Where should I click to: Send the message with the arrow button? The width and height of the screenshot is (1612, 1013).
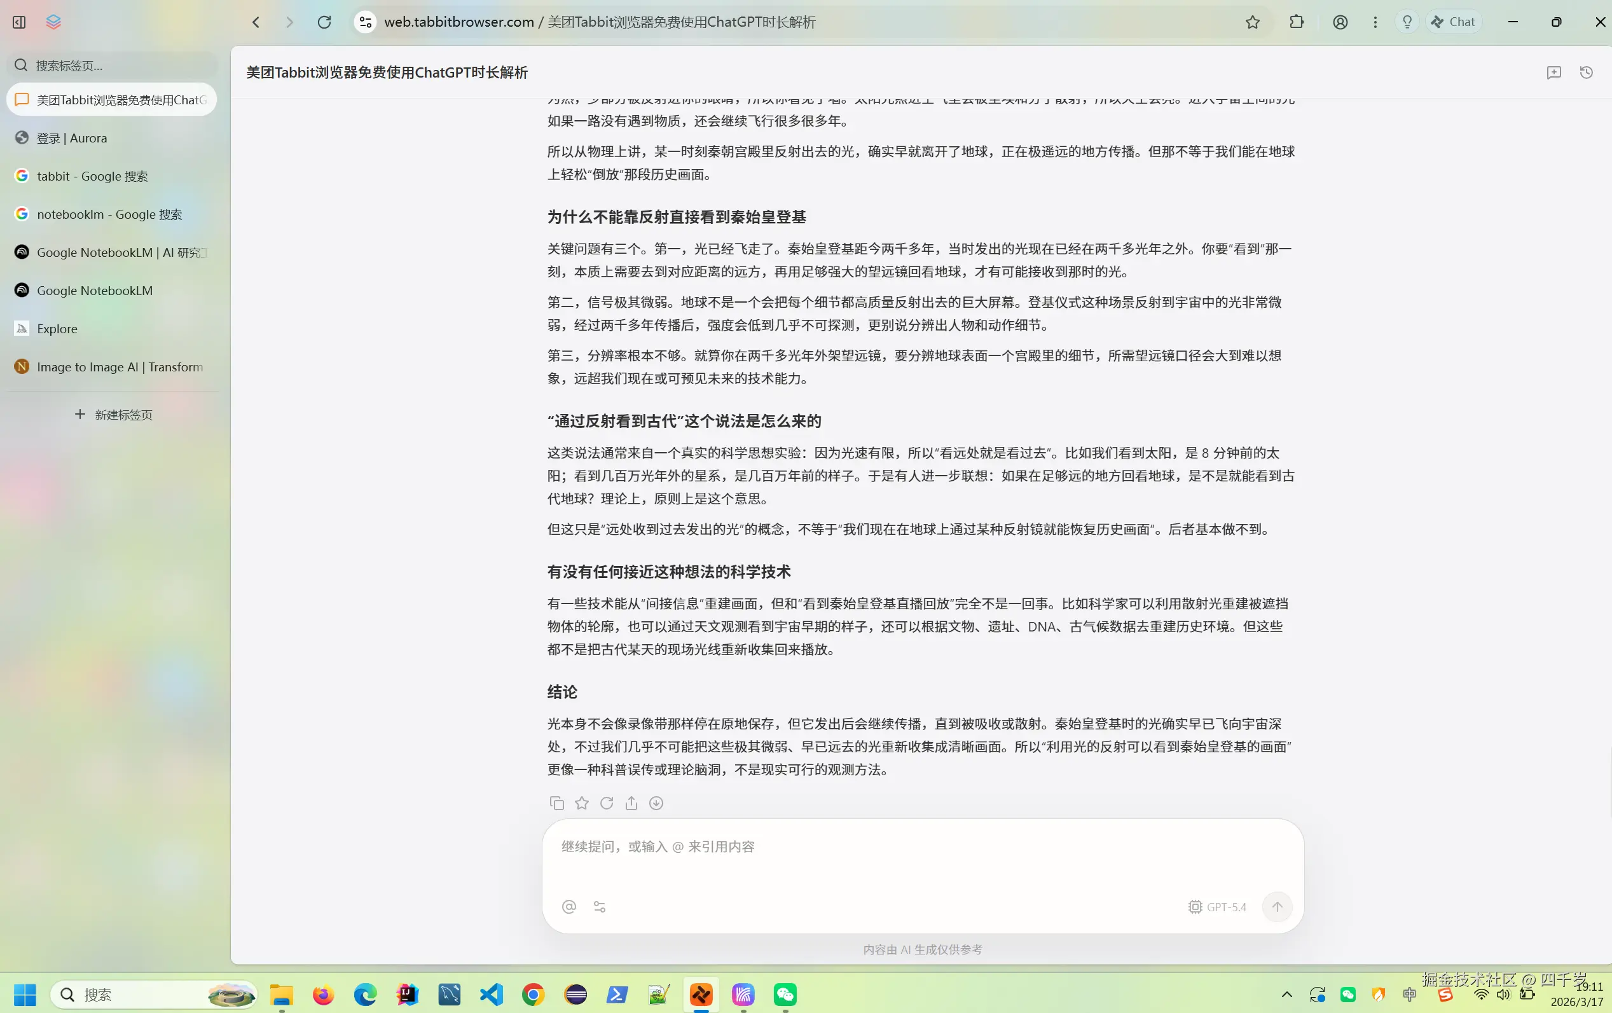coord(1278,907)
